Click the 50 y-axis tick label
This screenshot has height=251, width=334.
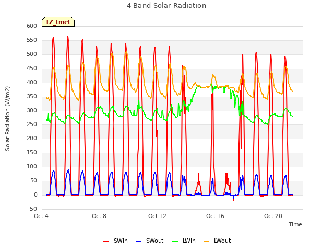(x=33, y=180)
